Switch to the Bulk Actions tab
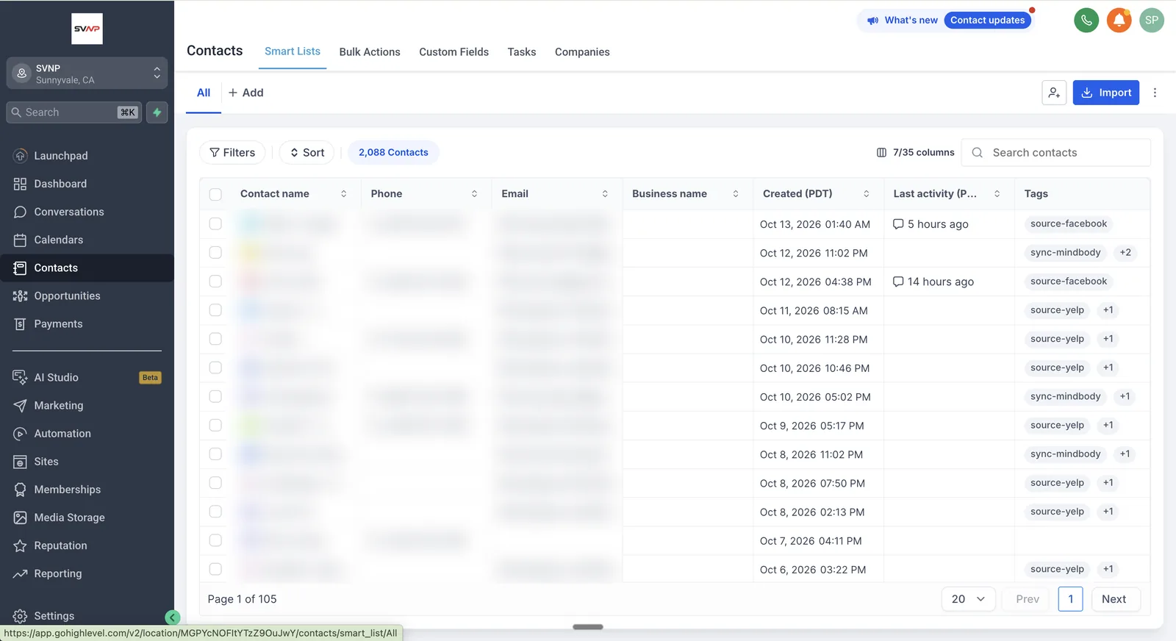 [370, 52]
